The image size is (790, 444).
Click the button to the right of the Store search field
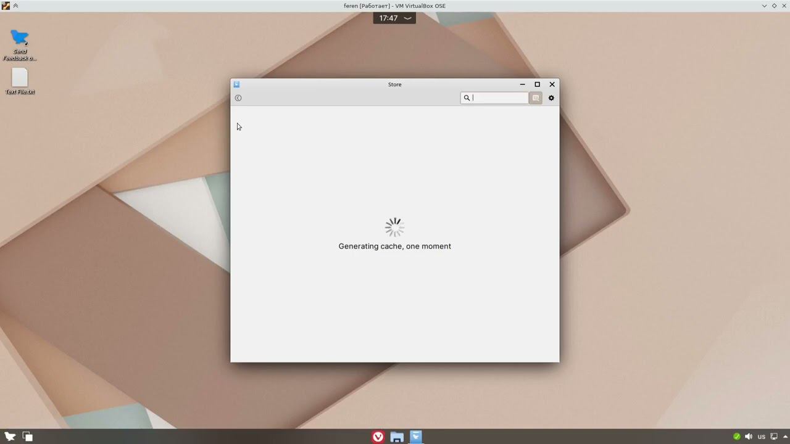536,98
